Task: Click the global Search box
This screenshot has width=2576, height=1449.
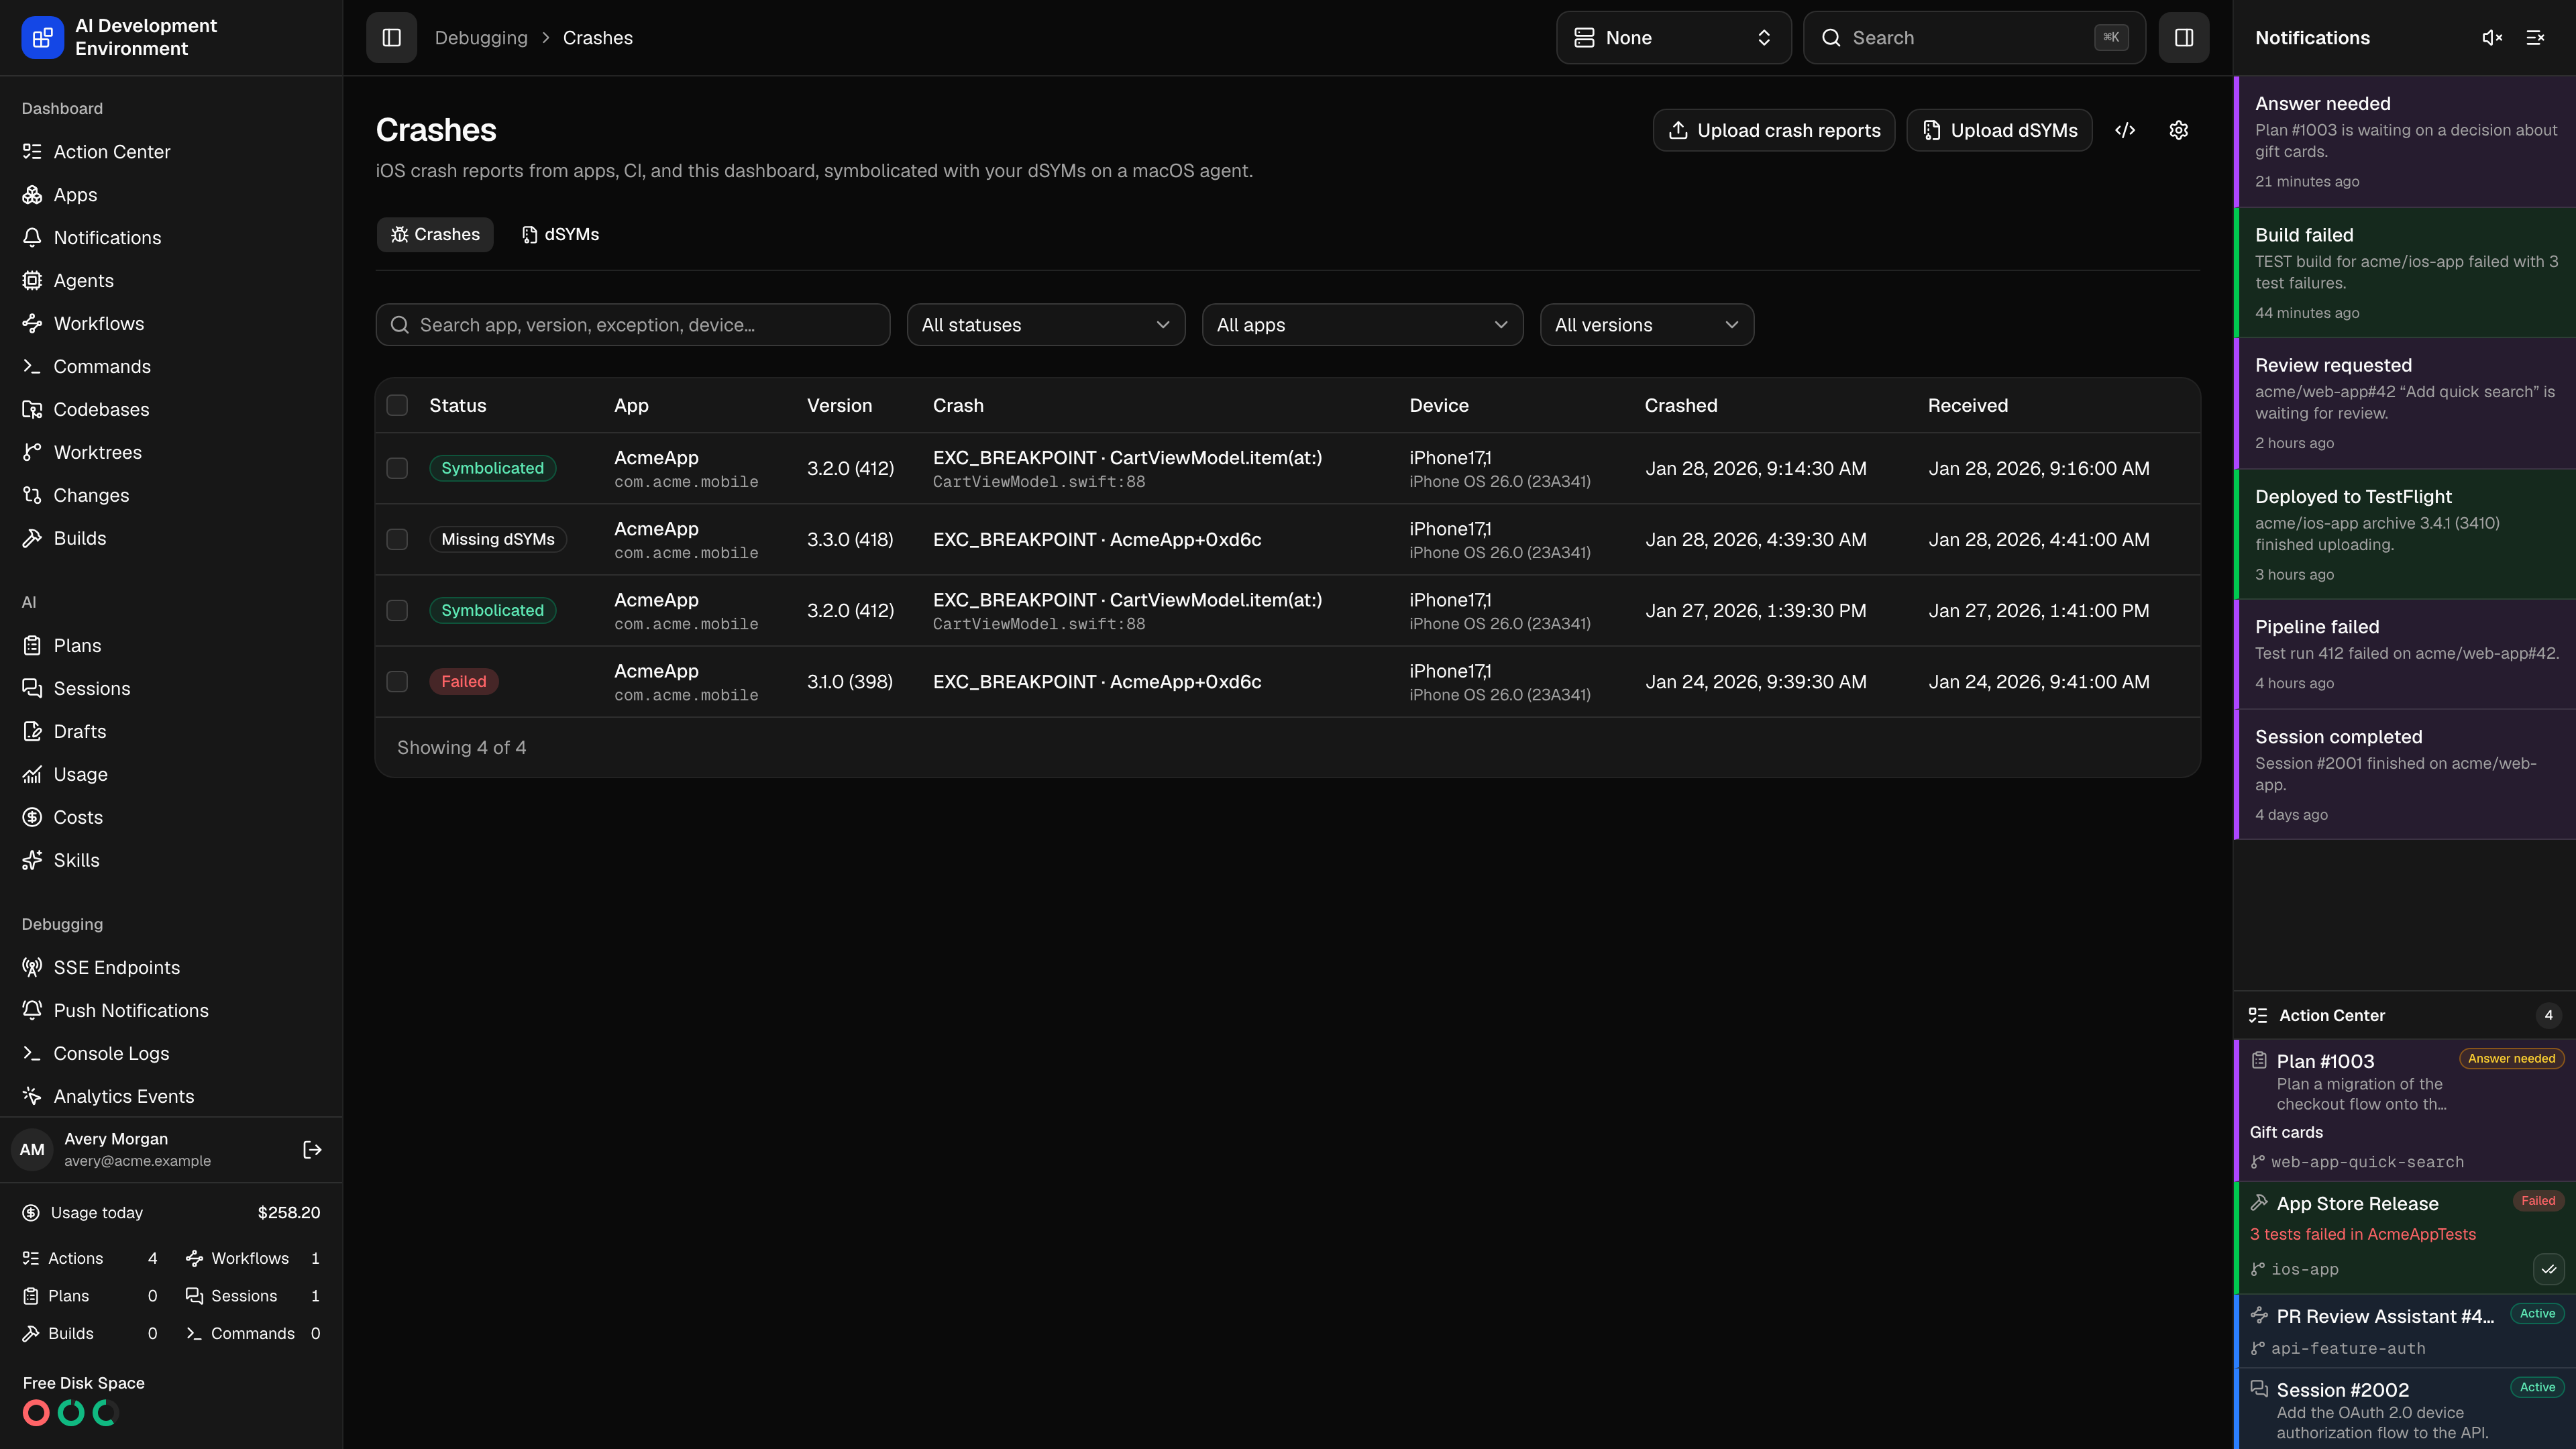Action: [1974, 38]
